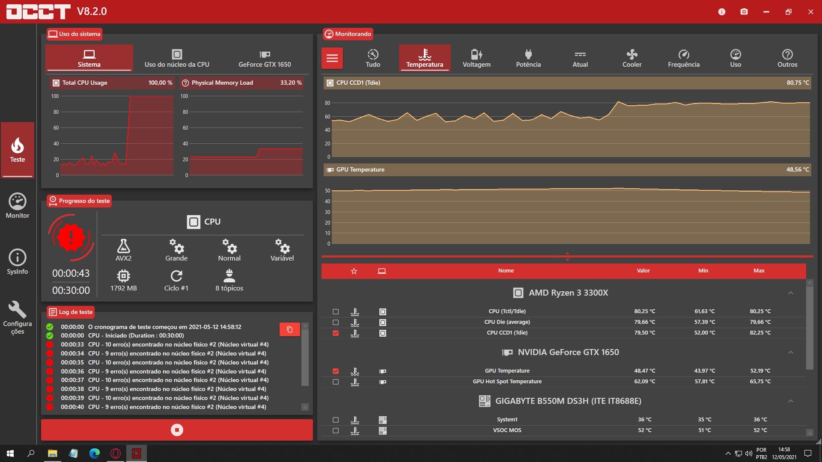Click motherboard icon in VSOC MOS row

[x=383, y=430]
